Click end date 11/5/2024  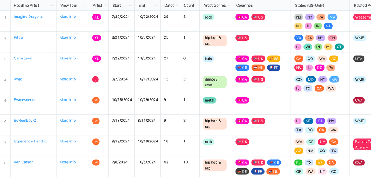(147, 59)
